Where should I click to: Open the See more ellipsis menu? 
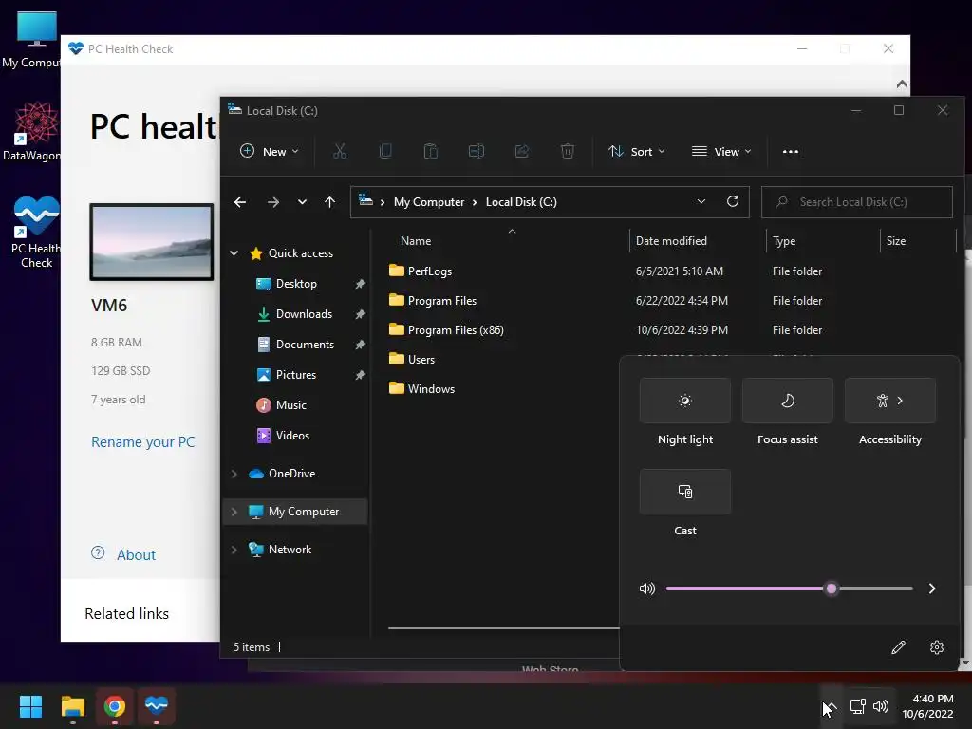pos(791,152)
